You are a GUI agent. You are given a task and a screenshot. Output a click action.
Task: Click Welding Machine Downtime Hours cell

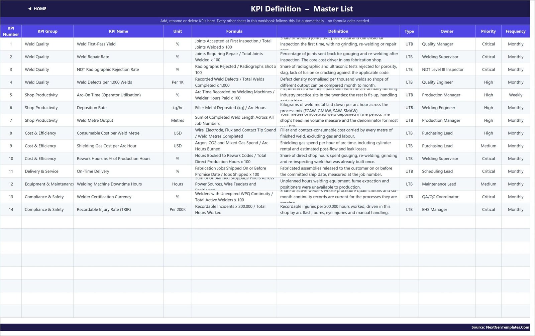118,184
